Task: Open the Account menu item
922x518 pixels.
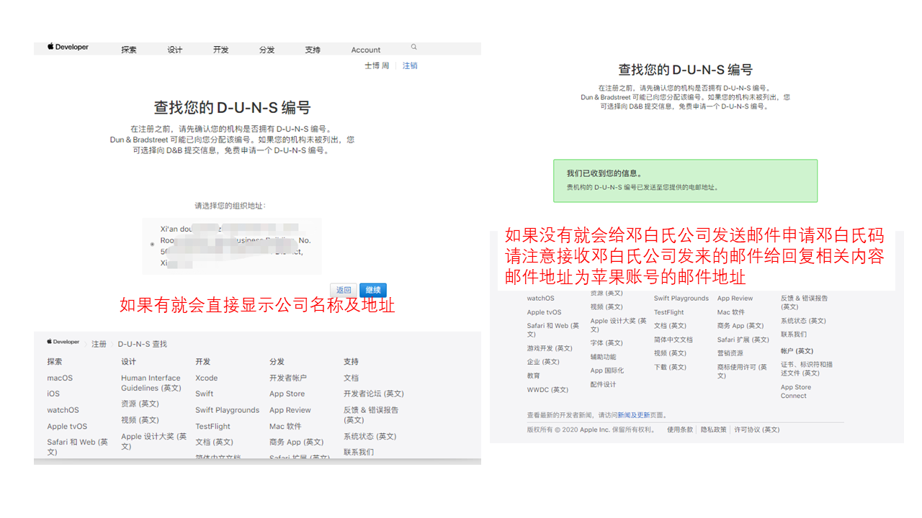Action: pyautogui.click(x=366, y=50)
